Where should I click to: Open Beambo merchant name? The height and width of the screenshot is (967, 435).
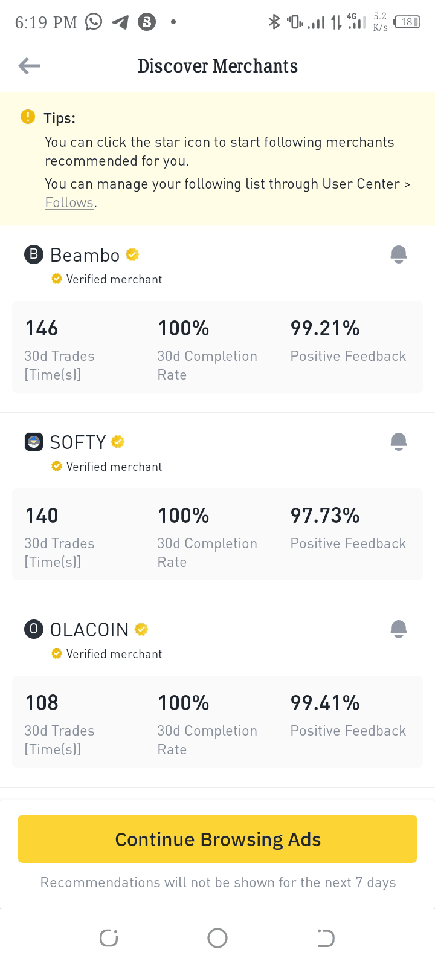(x=85, y=255)
